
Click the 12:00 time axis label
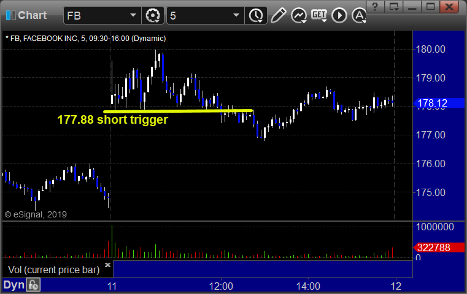point(221,286)
